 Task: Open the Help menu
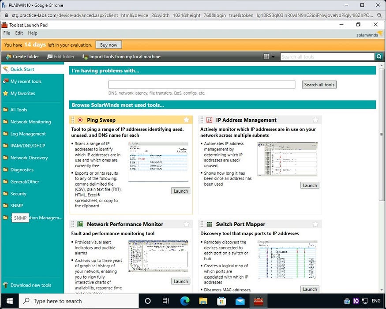33,33
